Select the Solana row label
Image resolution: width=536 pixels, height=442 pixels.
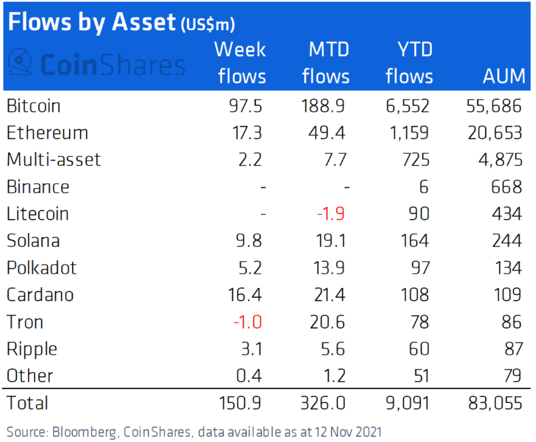coord(33,240)
